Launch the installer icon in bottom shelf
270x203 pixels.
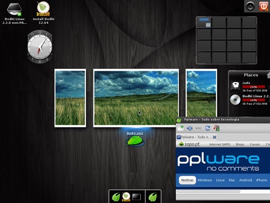[126, 197]
